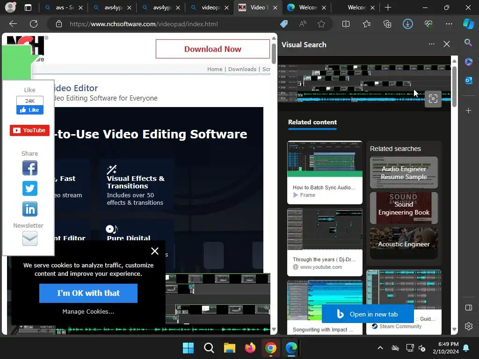
Task: Open Microsoft 365 icon in sidebar
Action: (x=468, y=62)
